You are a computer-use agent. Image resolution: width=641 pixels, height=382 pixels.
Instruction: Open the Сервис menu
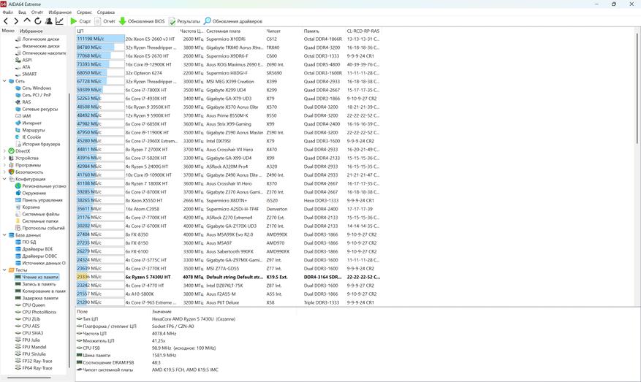(x=84, y=12)
